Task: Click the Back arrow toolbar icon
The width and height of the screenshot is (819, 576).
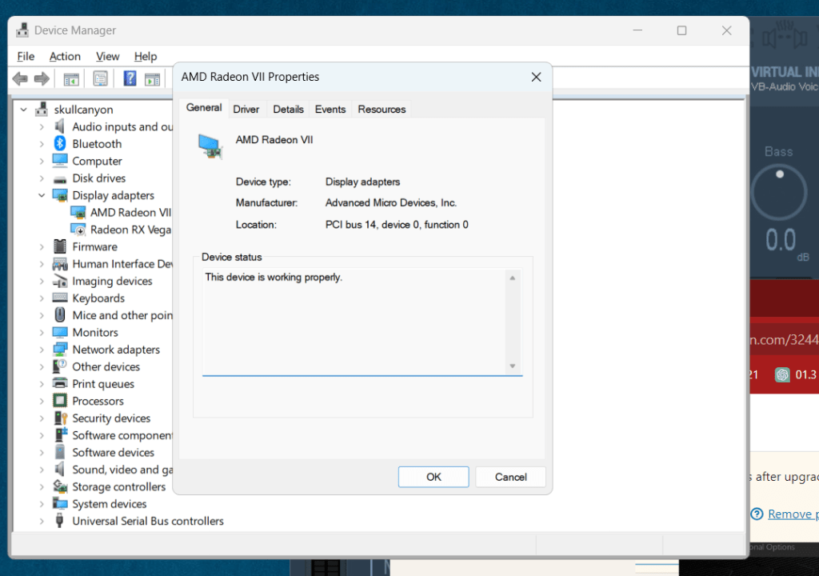Action: pos(20,79)
